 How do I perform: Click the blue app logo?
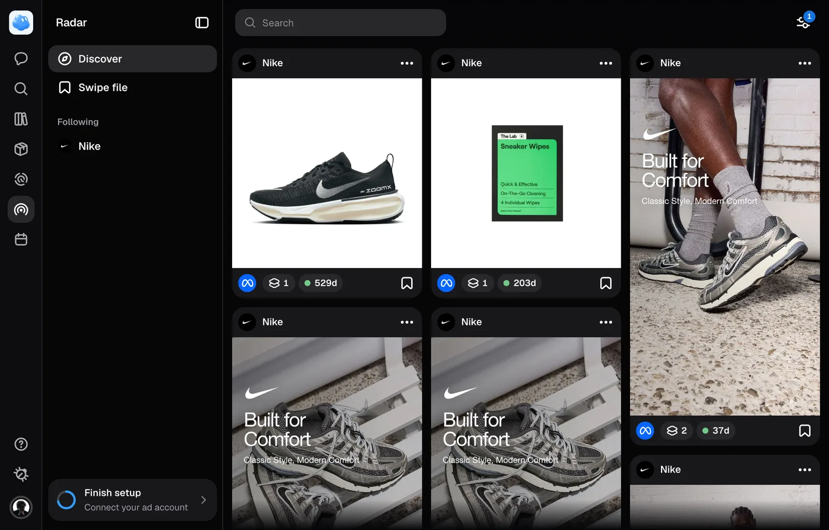pos(21,23)
